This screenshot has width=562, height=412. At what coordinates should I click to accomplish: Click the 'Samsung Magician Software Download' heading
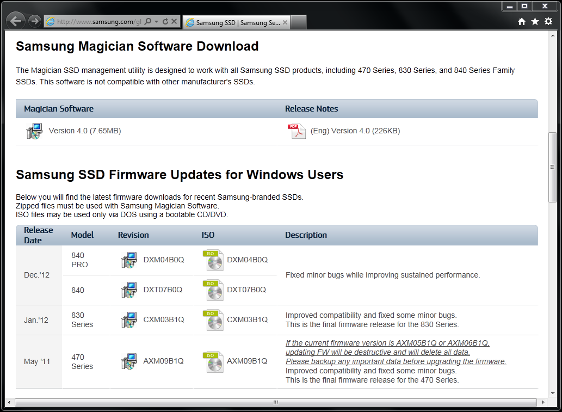click(x=137, y=46)
